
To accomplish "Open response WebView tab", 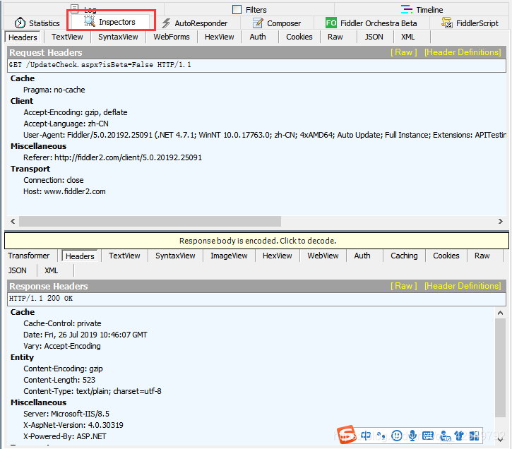I will tap(323, 256).
